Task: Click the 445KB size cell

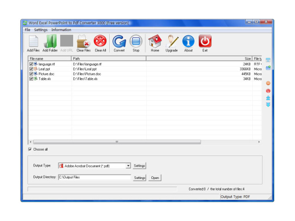Action: [246, 74]
